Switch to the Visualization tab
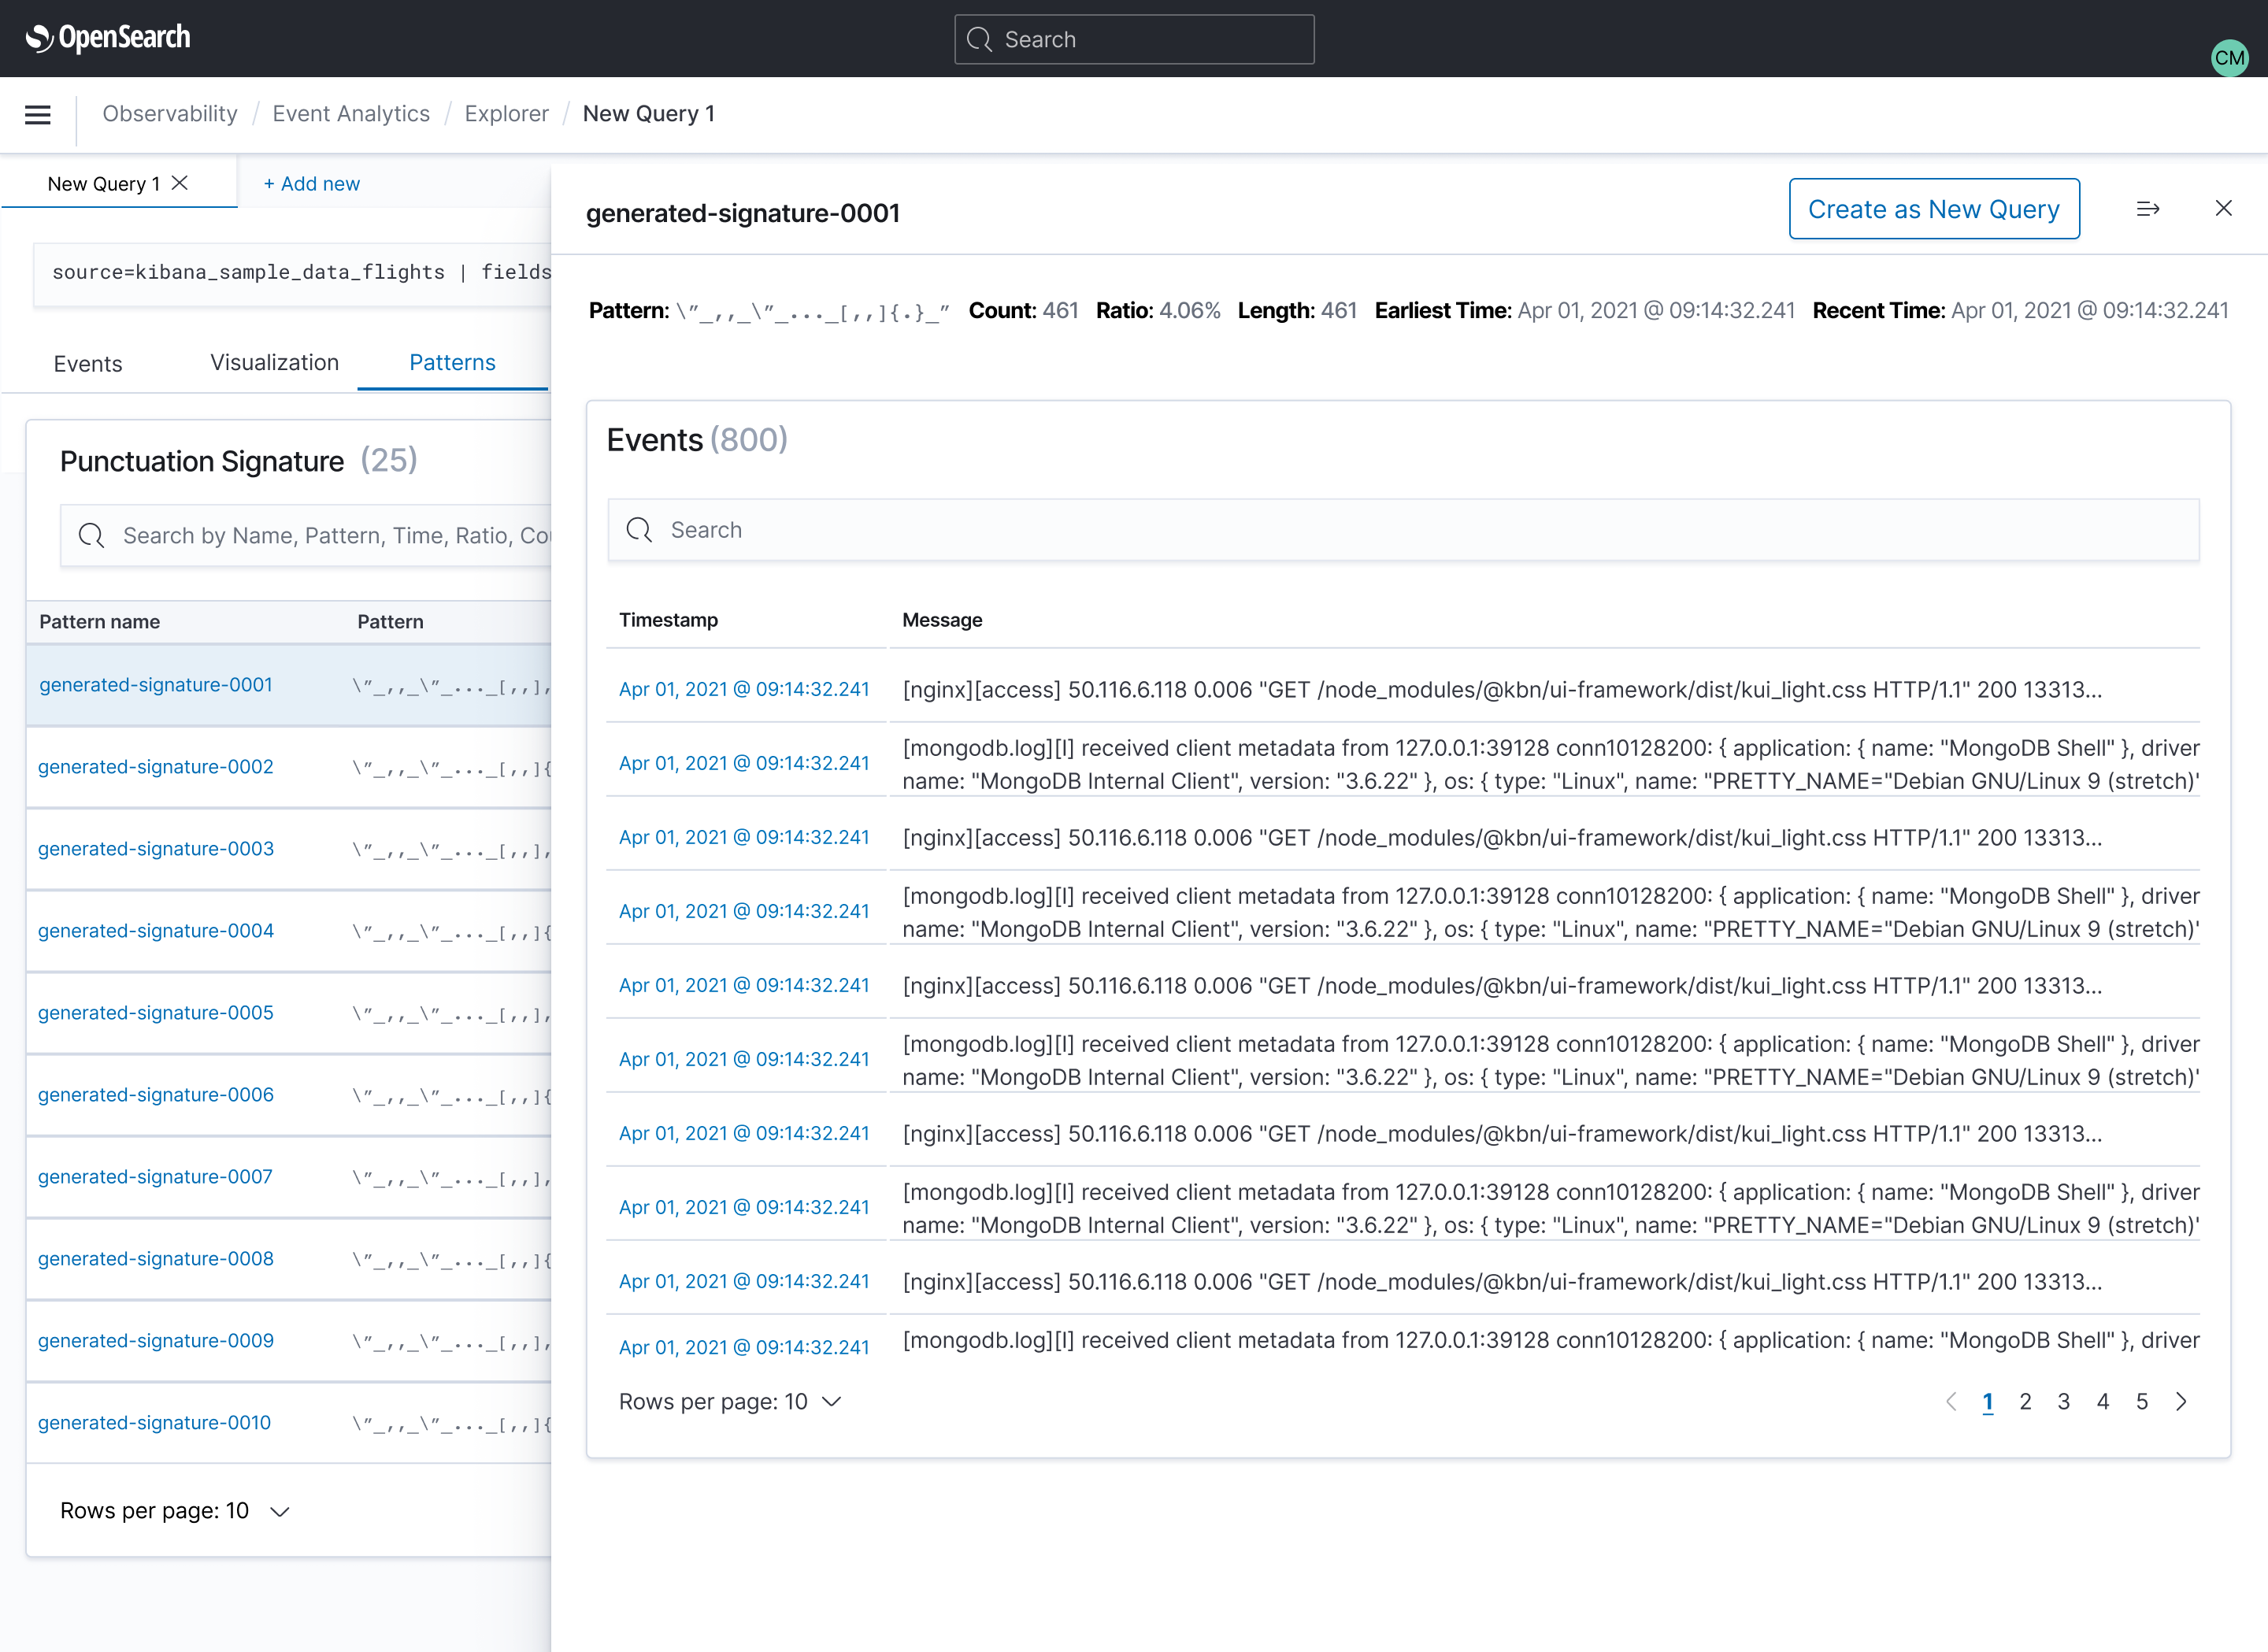 (273, 362)
